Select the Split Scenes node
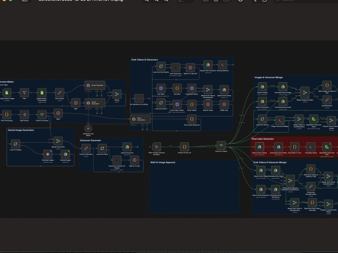 coord(24,115)
